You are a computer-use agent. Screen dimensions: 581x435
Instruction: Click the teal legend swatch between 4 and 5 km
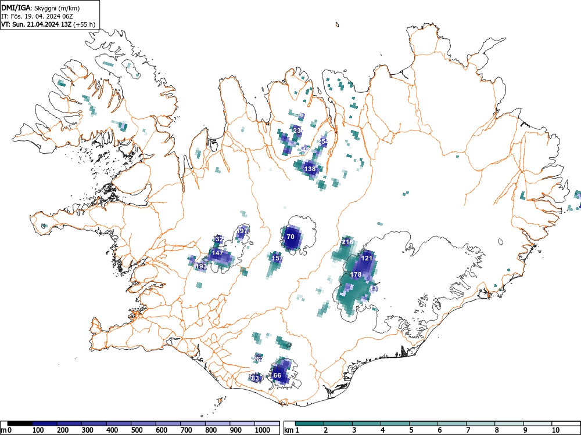point(395,423)
